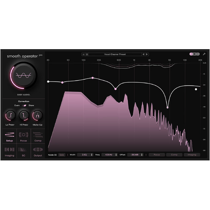Viewport: 210px width, 210px height.
Task: Select the deep notch node near 4.5 kHz
Action: [168, 108]
